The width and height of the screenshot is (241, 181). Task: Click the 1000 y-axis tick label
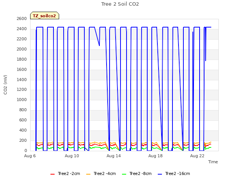(x=22, y=100)
